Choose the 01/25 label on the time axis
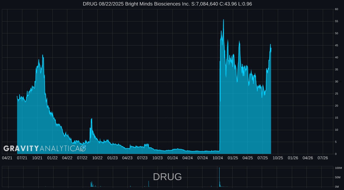The width and height of the screenshot is (344, 190). (x=233, y=158)
